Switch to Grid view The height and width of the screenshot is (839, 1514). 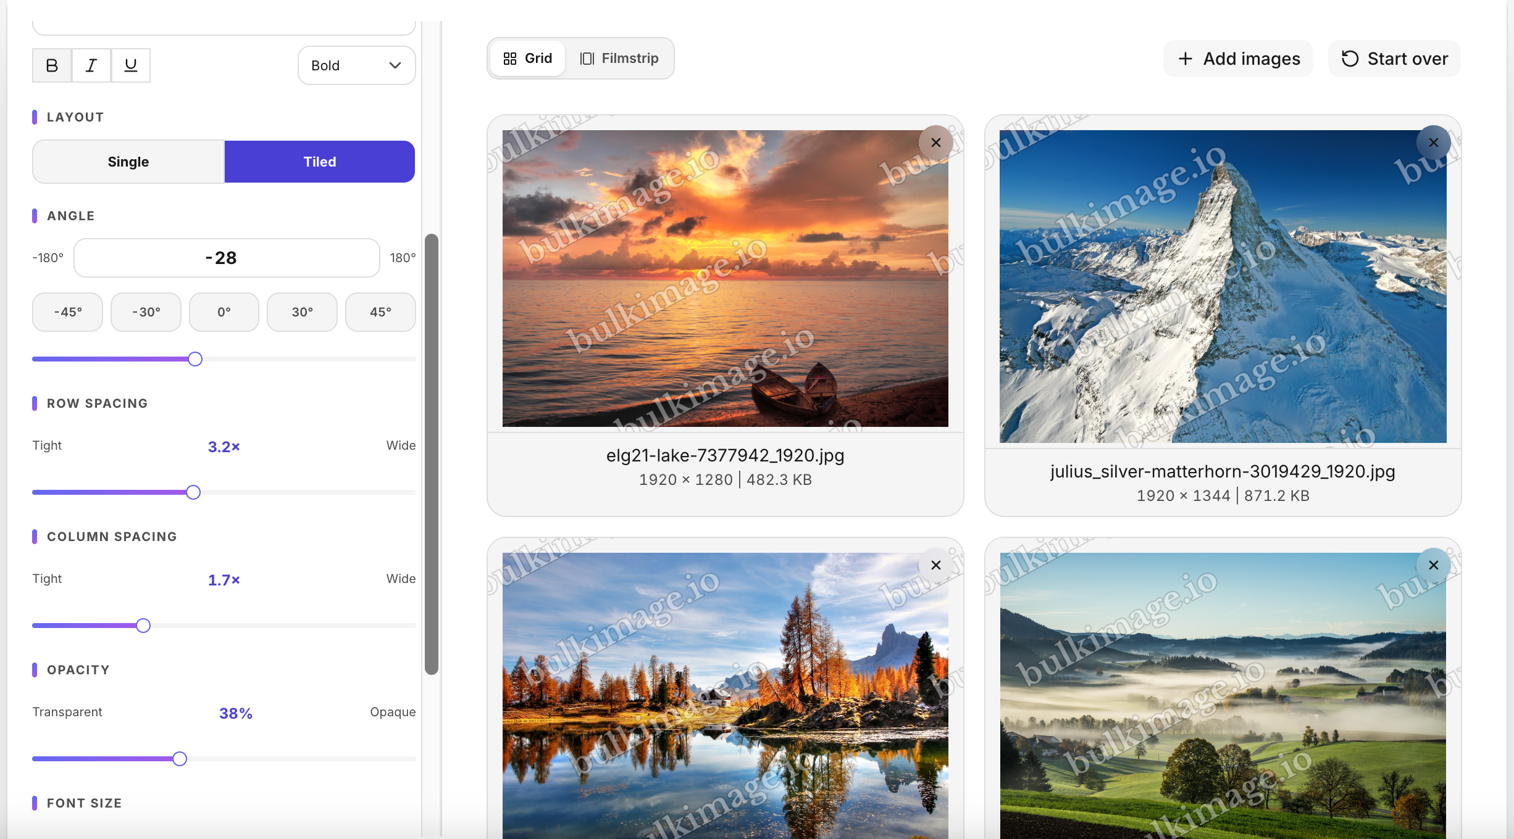[528, 59]
